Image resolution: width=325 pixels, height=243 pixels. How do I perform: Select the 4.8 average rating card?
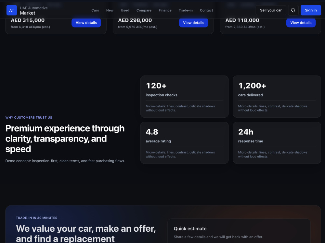coord(185,143)
